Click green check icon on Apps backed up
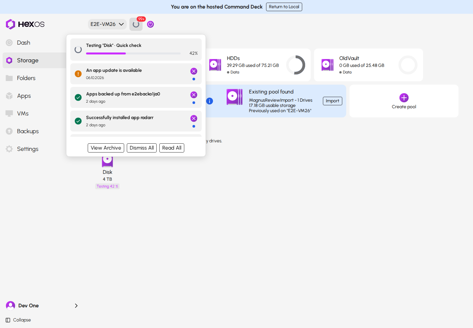The width and height of the screenshot is (473, 328). pos(78,97)
